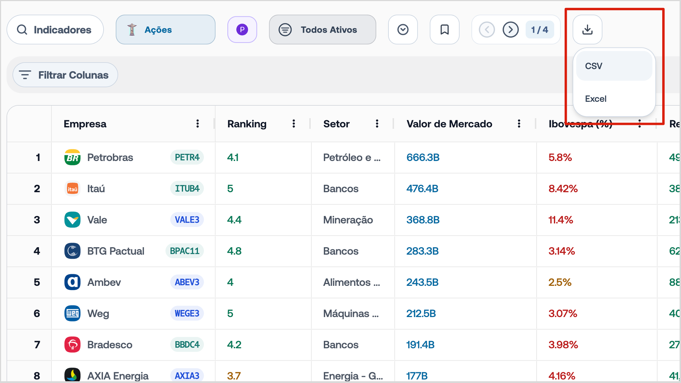Image resolution: width=681 pixels, height=383 pixels.
Task: Open Valor de Mercado column menu
Action: click(519, 124)
